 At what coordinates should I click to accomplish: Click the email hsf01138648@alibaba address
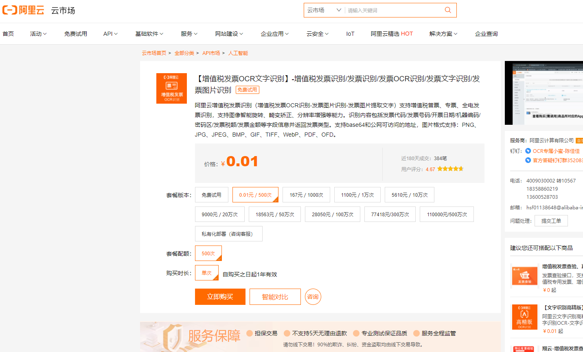[x=555, y=207]
